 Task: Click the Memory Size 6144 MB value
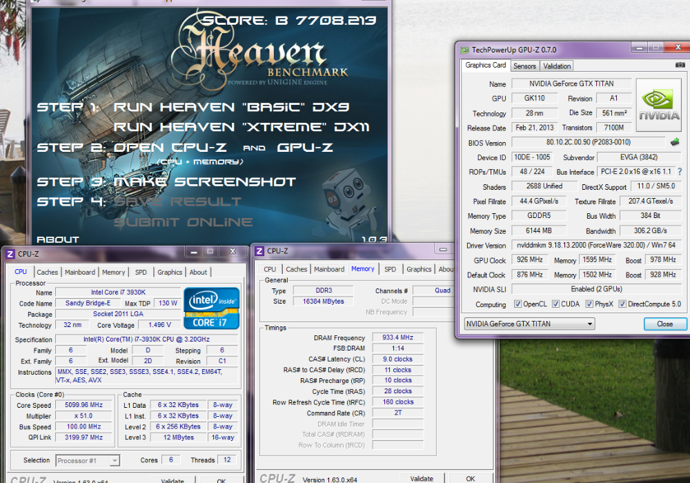coord(538,230)
